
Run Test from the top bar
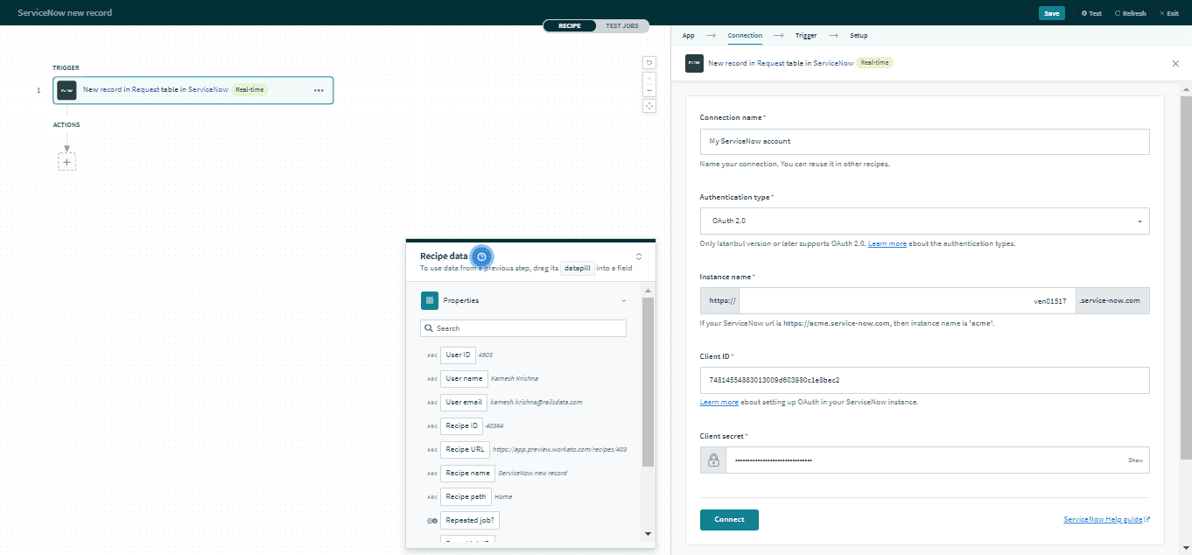[x=1090, y=13]
